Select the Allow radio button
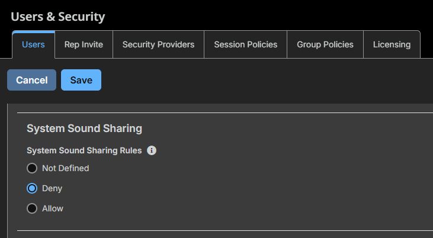Screen dimensions: 433x238 [x=32, y=208]
